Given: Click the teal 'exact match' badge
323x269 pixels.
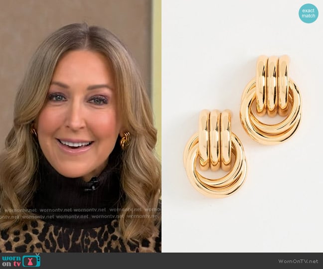Looking at the screenshot, I should [309, 13].
